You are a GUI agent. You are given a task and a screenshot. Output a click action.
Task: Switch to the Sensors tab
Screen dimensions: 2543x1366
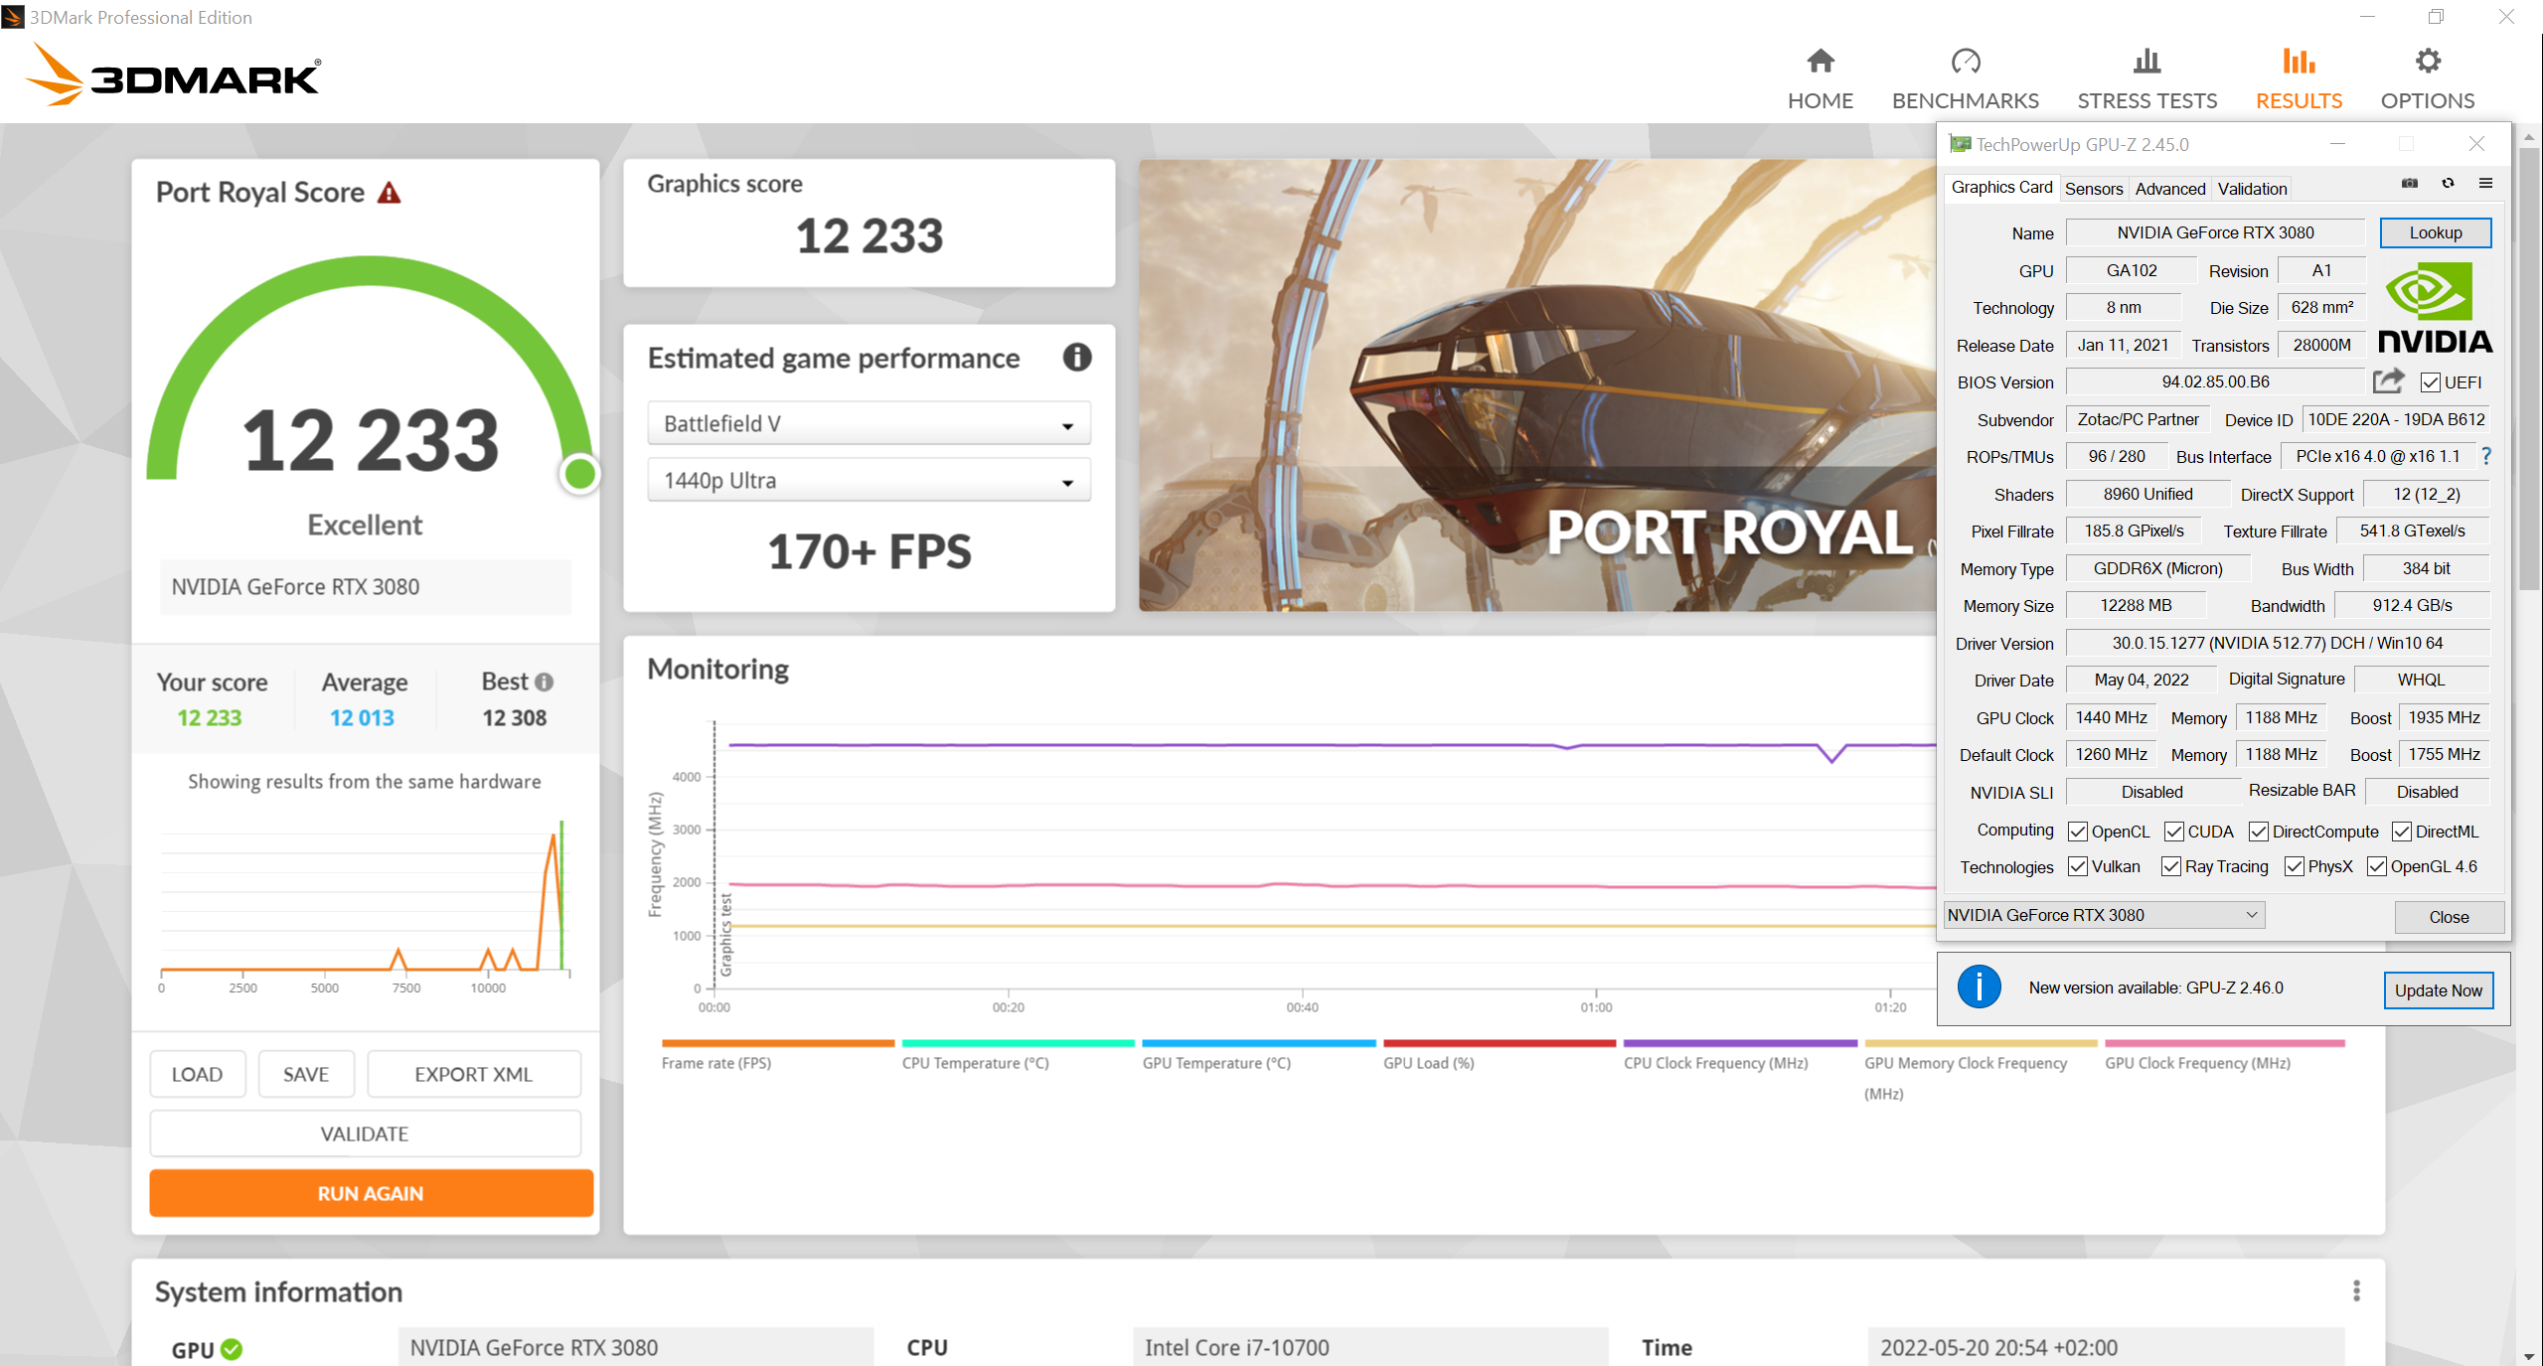[2093, 189]
